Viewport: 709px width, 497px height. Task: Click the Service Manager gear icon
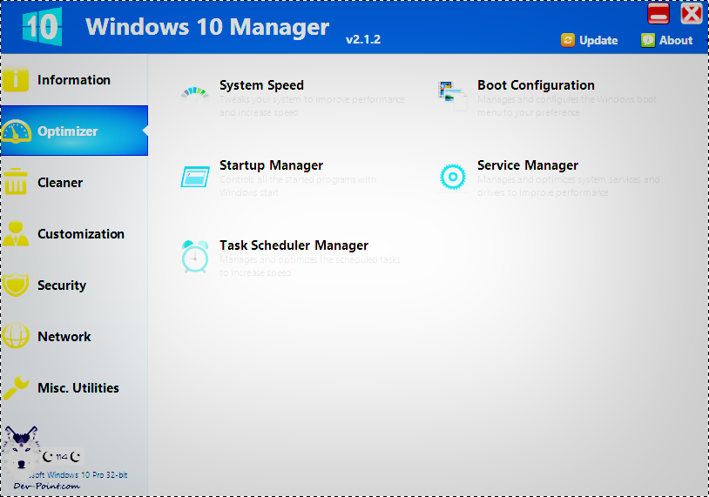point(453,176)
